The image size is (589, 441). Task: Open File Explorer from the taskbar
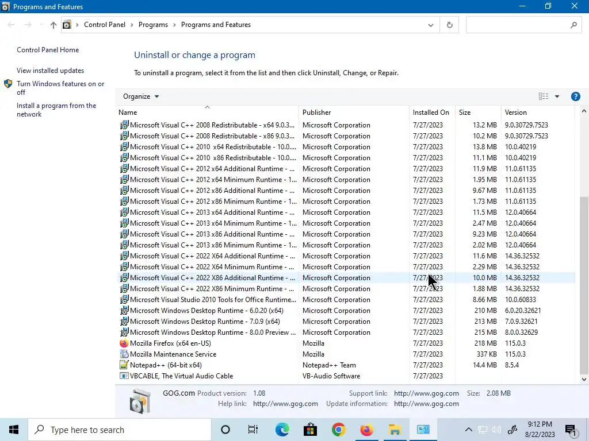point(395,430)
